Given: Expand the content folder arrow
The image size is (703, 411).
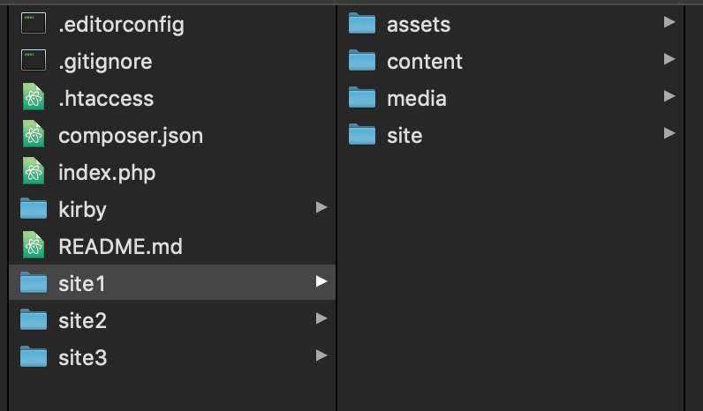Looking at the screenshot, I should [x=669, y=60].
